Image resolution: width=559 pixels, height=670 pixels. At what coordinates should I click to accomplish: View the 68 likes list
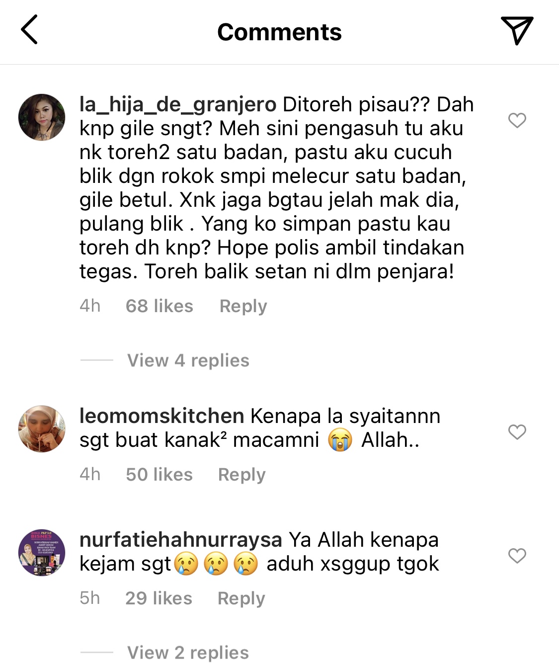coord(160,306)
